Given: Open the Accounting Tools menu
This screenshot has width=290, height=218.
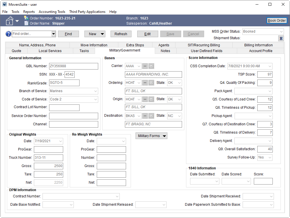Looking at the screenshot, I should pyautogui.click(x=52, y=12).
